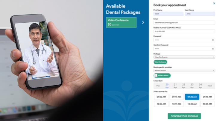Click the right chevron next to Video Conference package
The width and height of the screenshot is (219, 121).
pos(143,23)
